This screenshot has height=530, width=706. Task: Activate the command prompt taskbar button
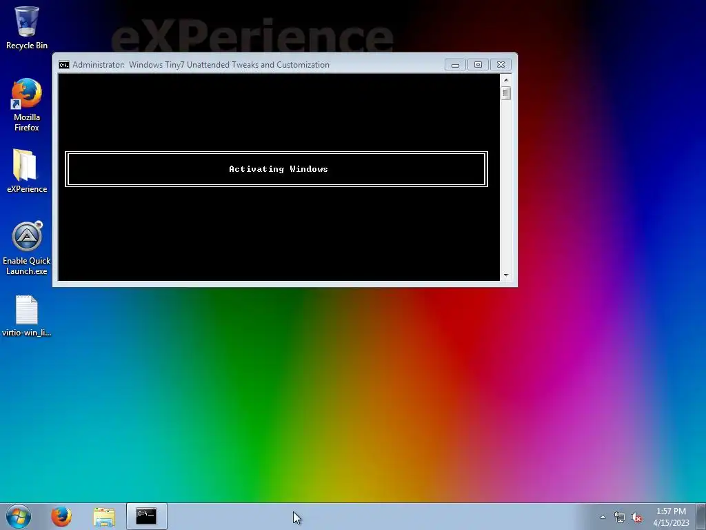146,516
